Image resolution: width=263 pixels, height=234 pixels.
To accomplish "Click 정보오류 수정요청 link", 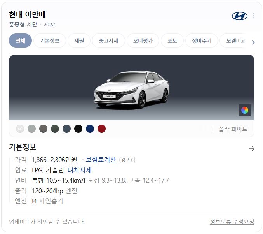I will click(x=232, y=222).
